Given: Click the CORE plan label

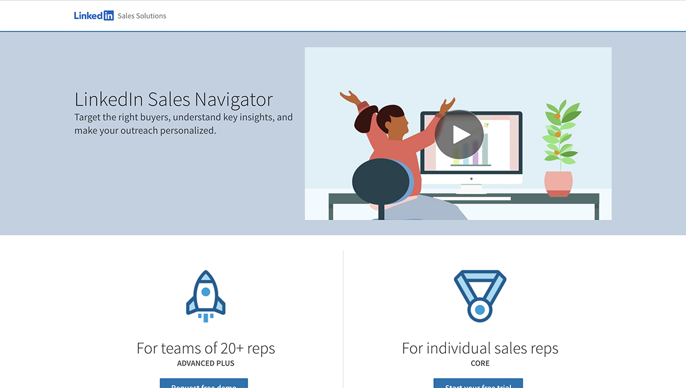Looking at the screenshot, I should click(480, 363).
